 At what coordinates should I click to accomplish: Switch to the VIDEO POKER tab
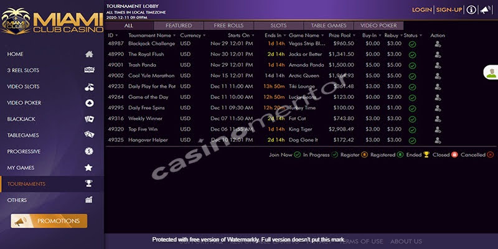tap(378, 26)
